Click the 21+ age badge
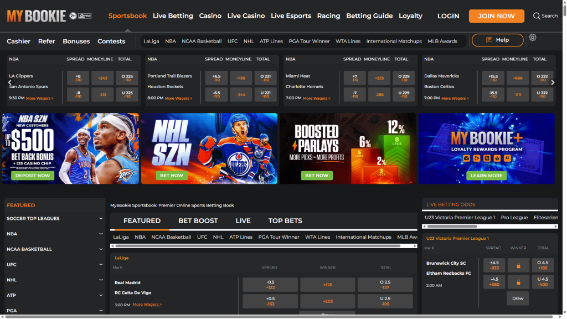 pos(73,16)
